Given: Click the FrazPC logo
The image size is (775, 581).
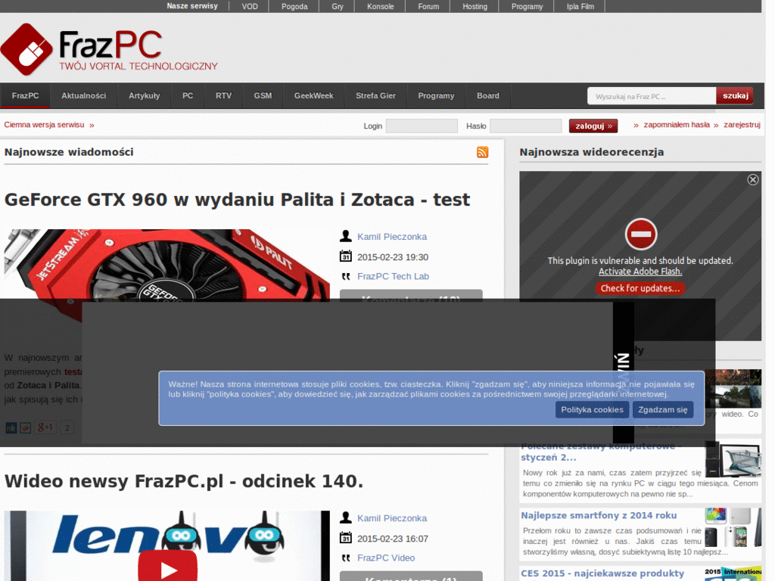Looking at the screenshot, I should [109, 49].
